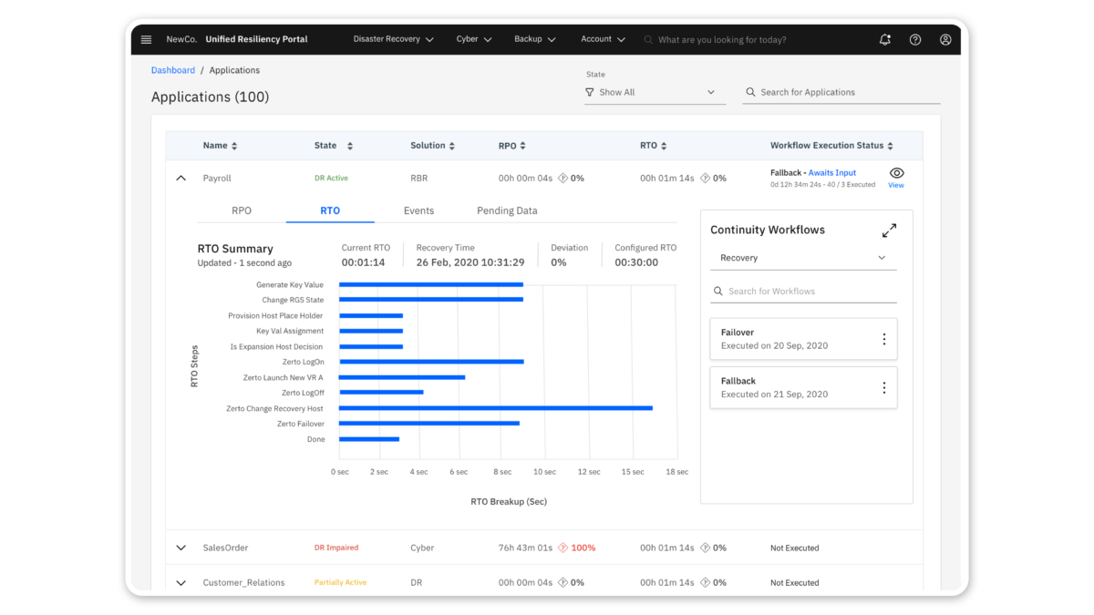Collapse the Payroll application row
1094x615 pixels.
(181, 179)
